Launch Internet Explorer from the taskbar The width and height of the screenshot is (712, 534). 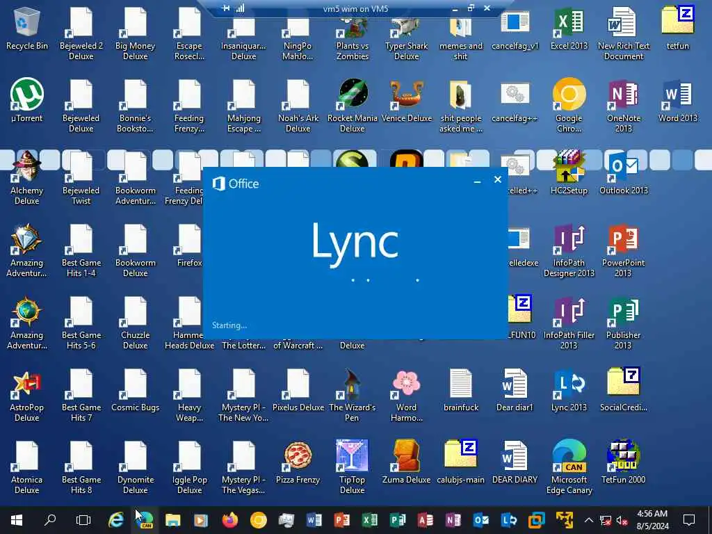click(x=116, y=520)
